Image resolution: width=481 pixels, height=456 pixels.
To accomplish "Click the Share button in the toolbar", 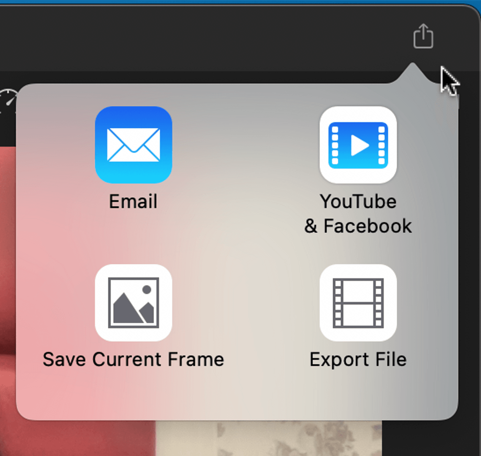I will click(423, 36).
